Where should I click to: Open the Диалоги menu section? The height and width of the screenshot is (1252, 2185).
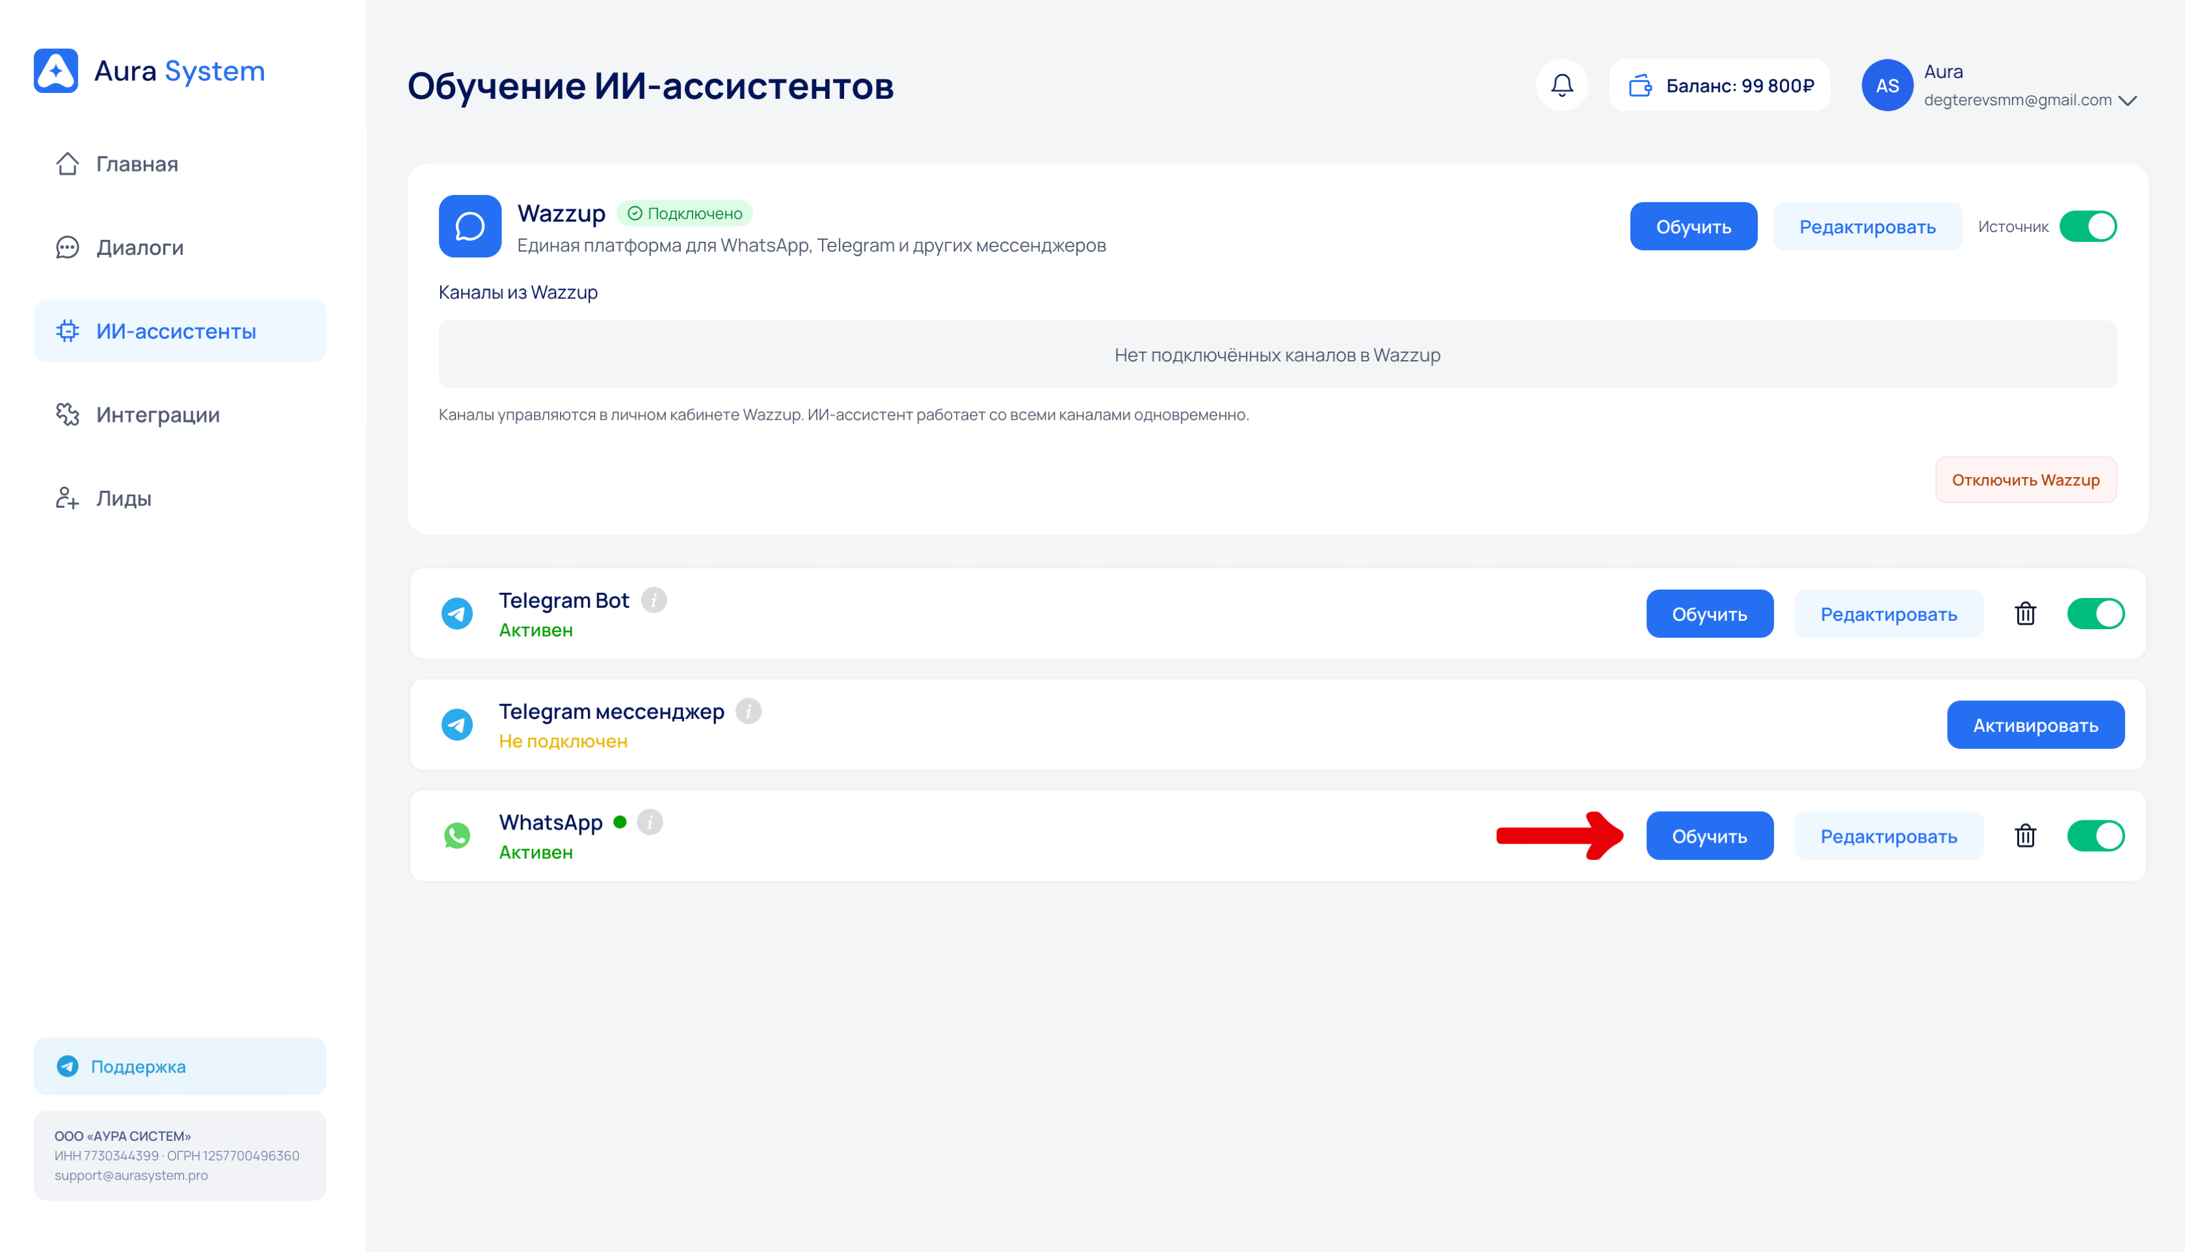click(139, 248)
